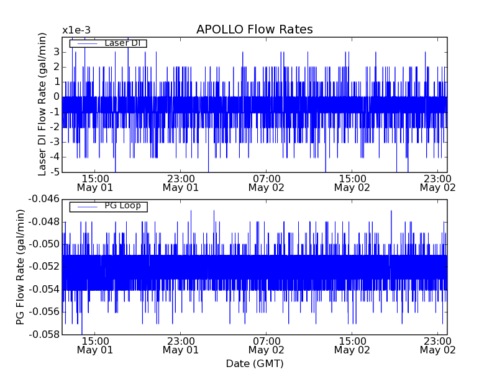Click the Date (GMT) x-axis label

(254, 363)
